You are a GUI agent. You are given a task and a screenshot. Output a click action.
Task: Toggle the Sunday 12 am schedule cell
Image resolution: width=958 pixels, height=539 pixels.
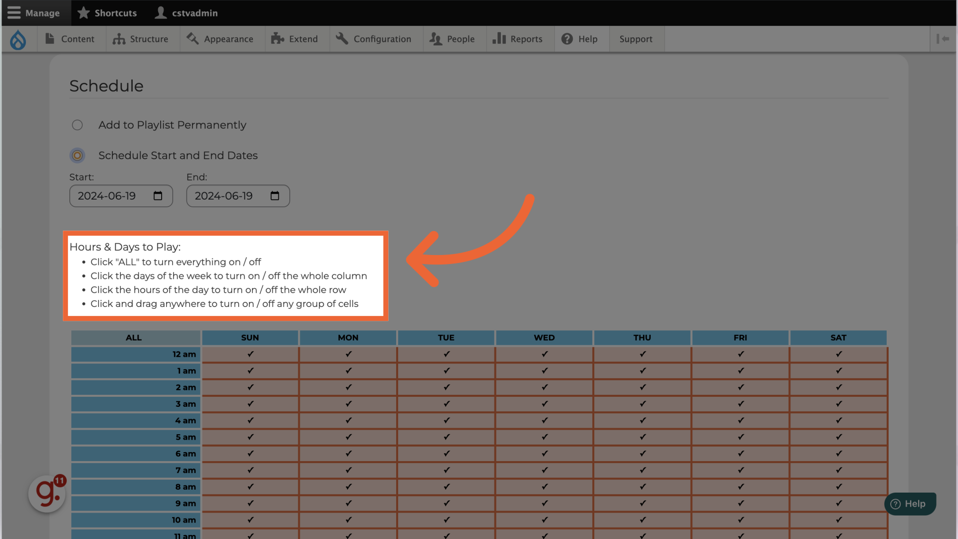point(250,354)
